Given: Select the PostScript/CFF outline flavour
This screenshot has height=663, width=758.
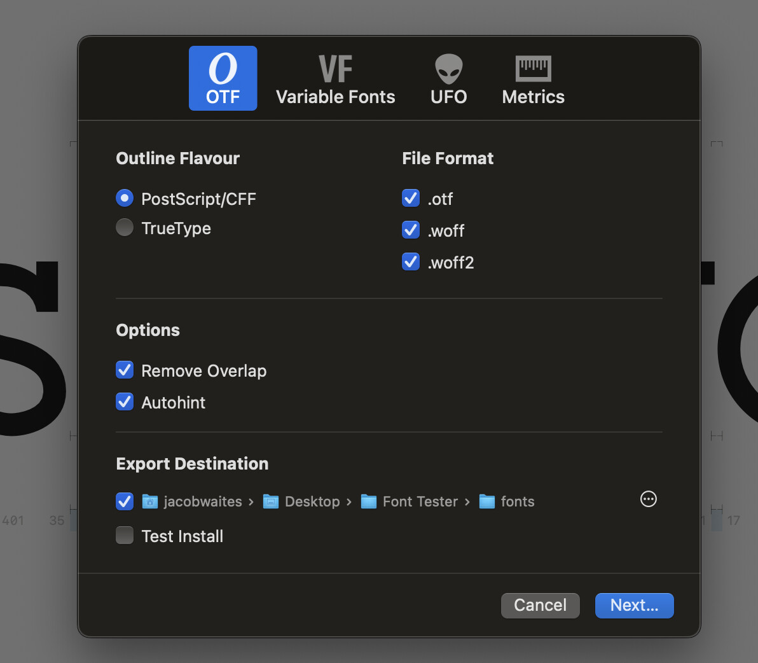Looking at the screenshot, I should pos(125,199).
